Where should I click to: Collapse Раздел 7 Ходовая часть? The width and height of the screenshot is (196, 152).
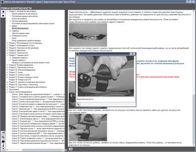click(x=7, y=55)
